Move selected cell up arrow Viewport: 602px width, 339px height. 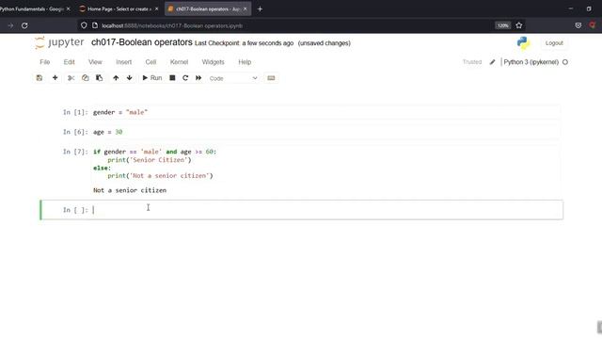tap(116, 78)
